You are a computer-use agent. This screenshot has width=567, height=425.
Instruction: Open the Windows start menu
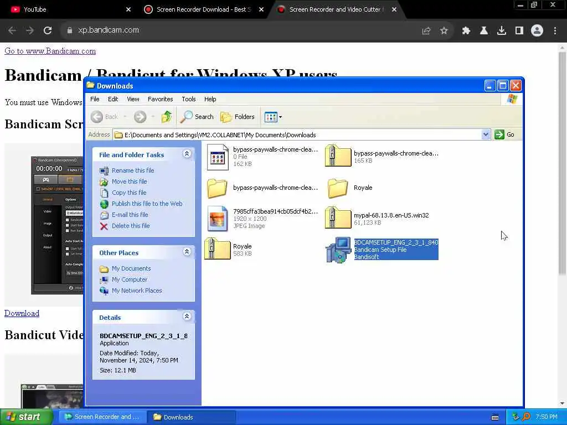pos(26,417)
